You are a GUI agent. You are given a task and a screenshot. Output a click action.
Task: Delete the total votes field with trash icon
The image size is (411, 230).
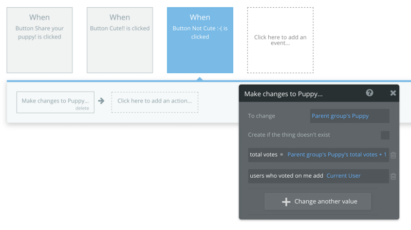[393, 155]
